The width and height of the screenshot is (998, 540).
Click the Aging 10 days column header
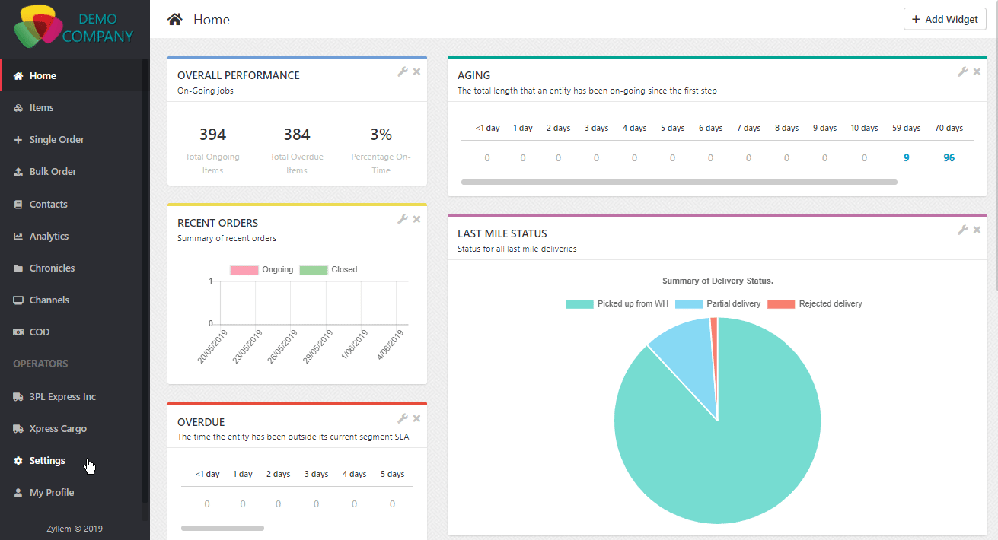[x=864, y=128]
